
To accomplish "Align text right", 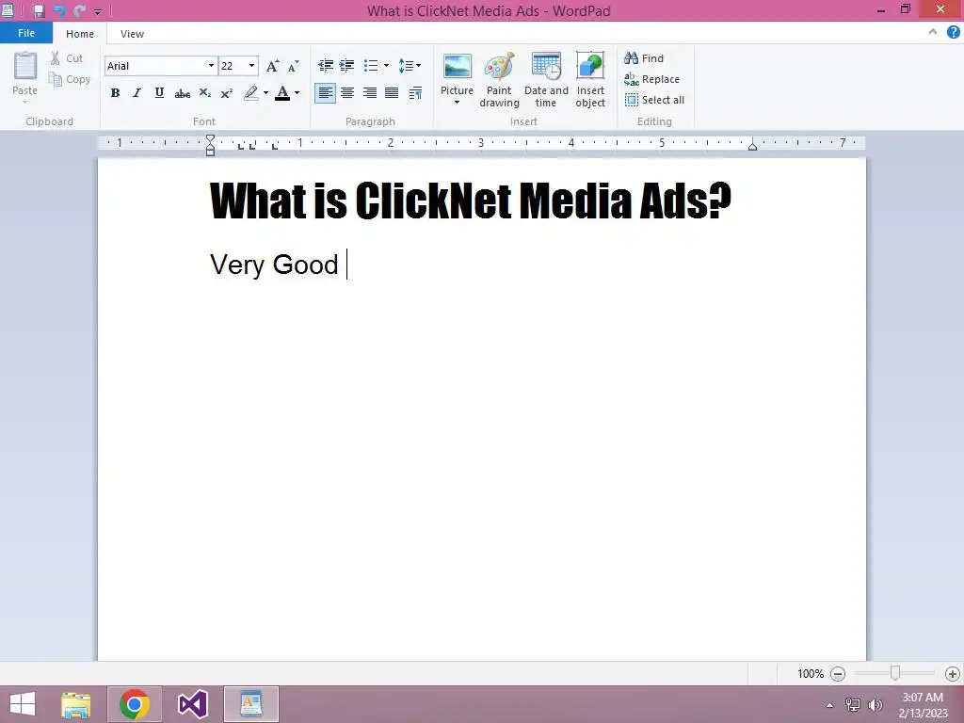I will (x=369, y=93).
